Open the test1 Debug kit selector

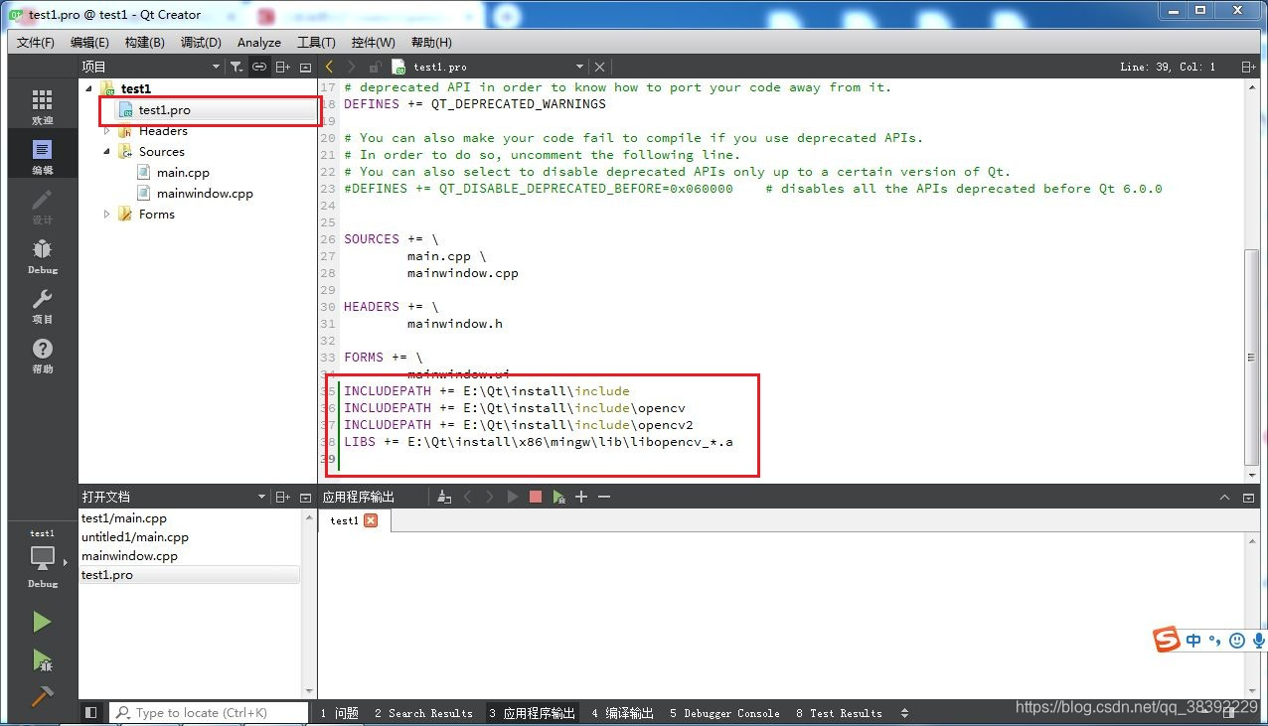coord(43,559)
